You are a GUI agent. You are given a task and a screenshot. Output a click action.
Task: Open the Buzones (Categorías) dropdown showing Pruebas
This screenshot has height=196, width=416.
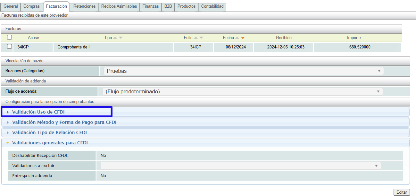[x=243, y=71]
